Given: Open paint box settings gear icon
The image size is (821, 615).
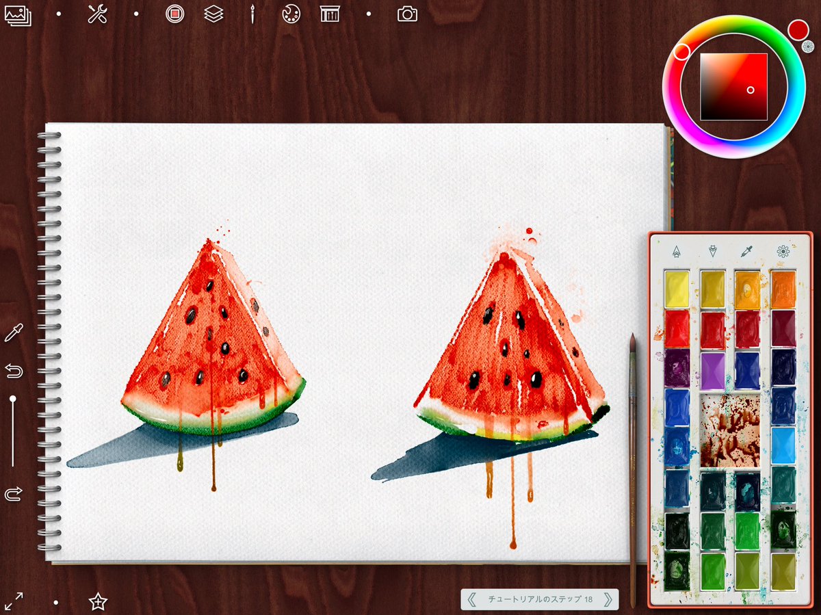Looking at the screenshot, I should (x=783, y=251).
